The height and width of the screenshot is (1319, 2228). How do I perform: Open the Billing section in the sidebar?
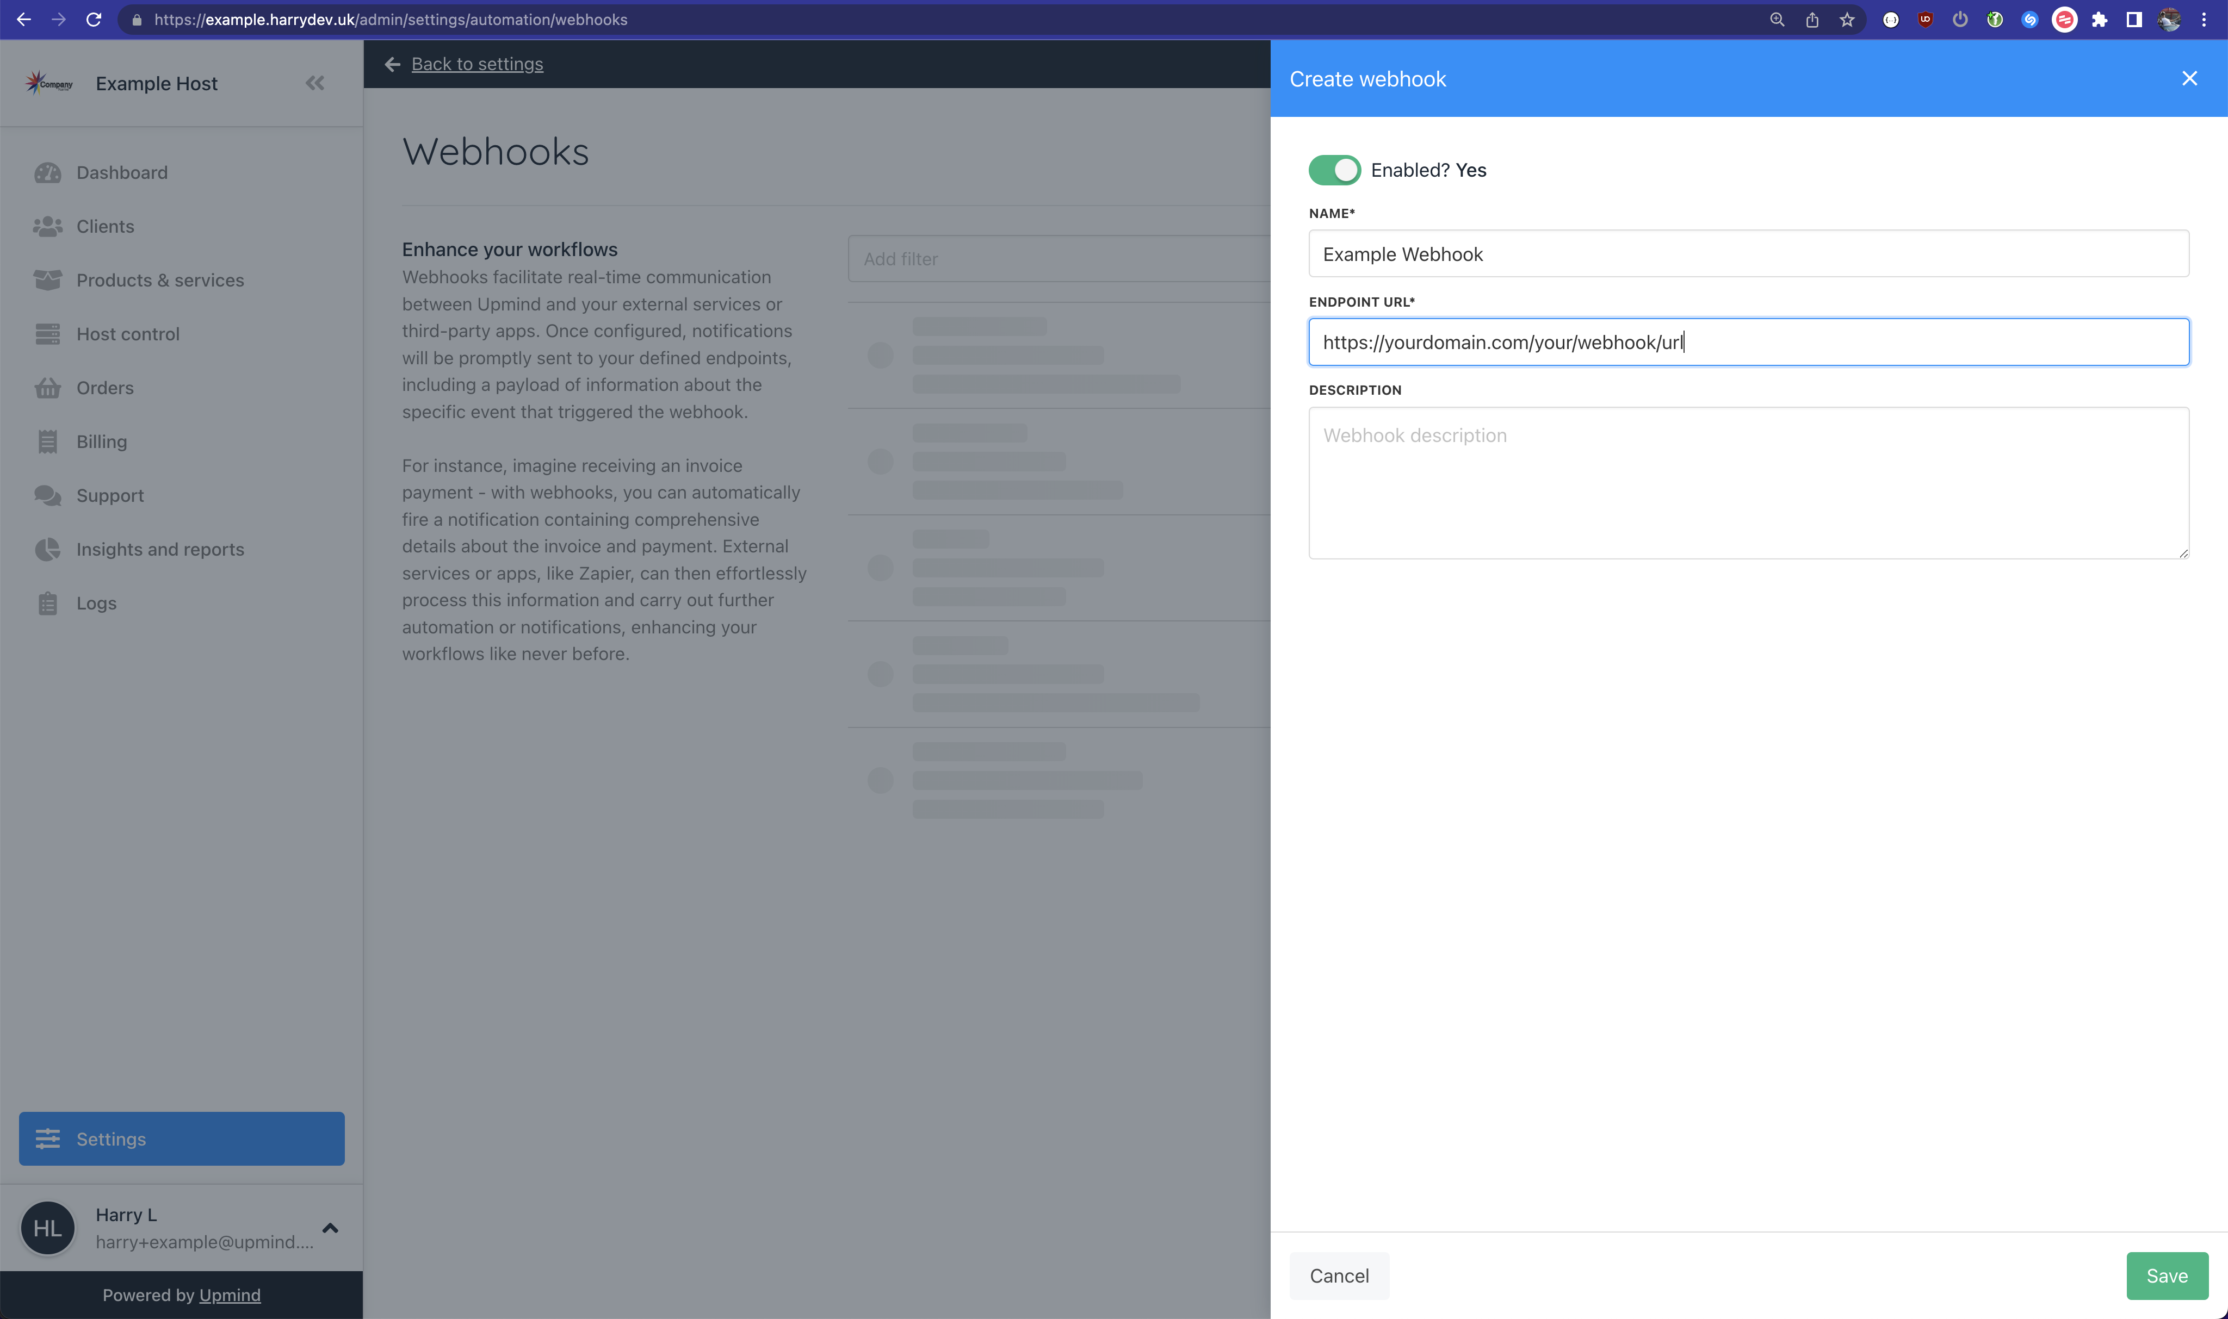point(101,441)
